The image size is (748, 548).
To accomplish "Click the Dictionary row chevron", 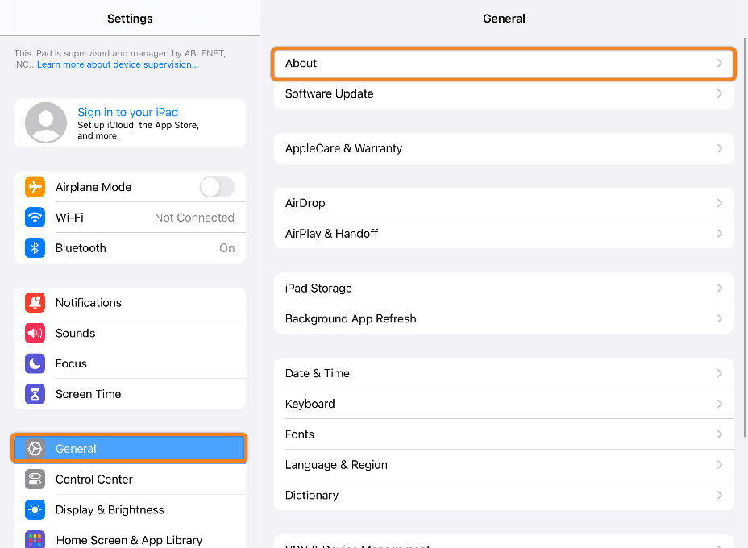I will 719,496.
